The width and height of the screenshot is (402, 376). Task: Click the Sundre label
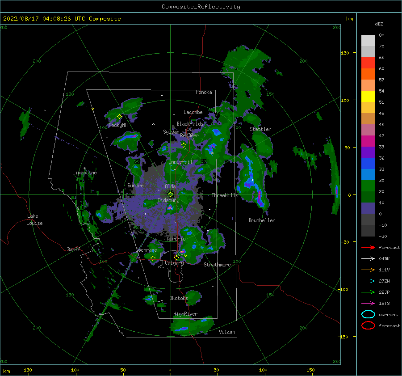(x=135, y=186)
